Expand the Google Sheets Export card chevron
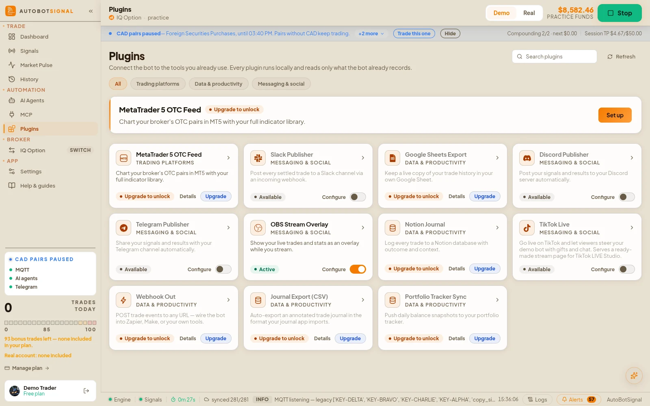Image resolution: width=650 pixels, height=406 pixels. 497,158
